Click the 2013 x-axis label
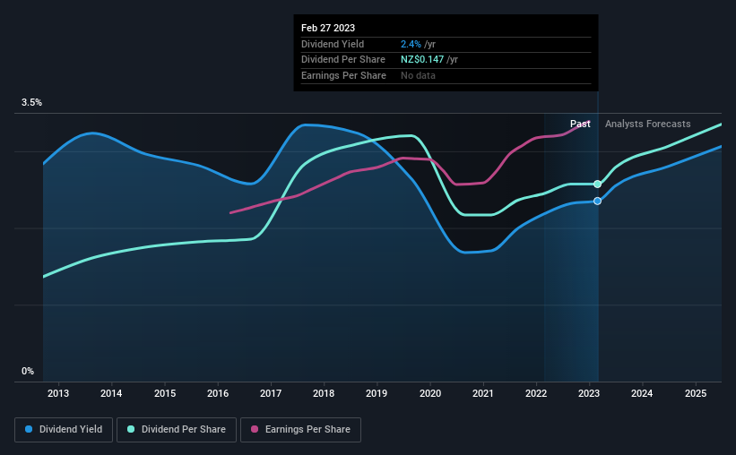Image resolution: width=736 pixels, height=455 pixels. (58, 393)
